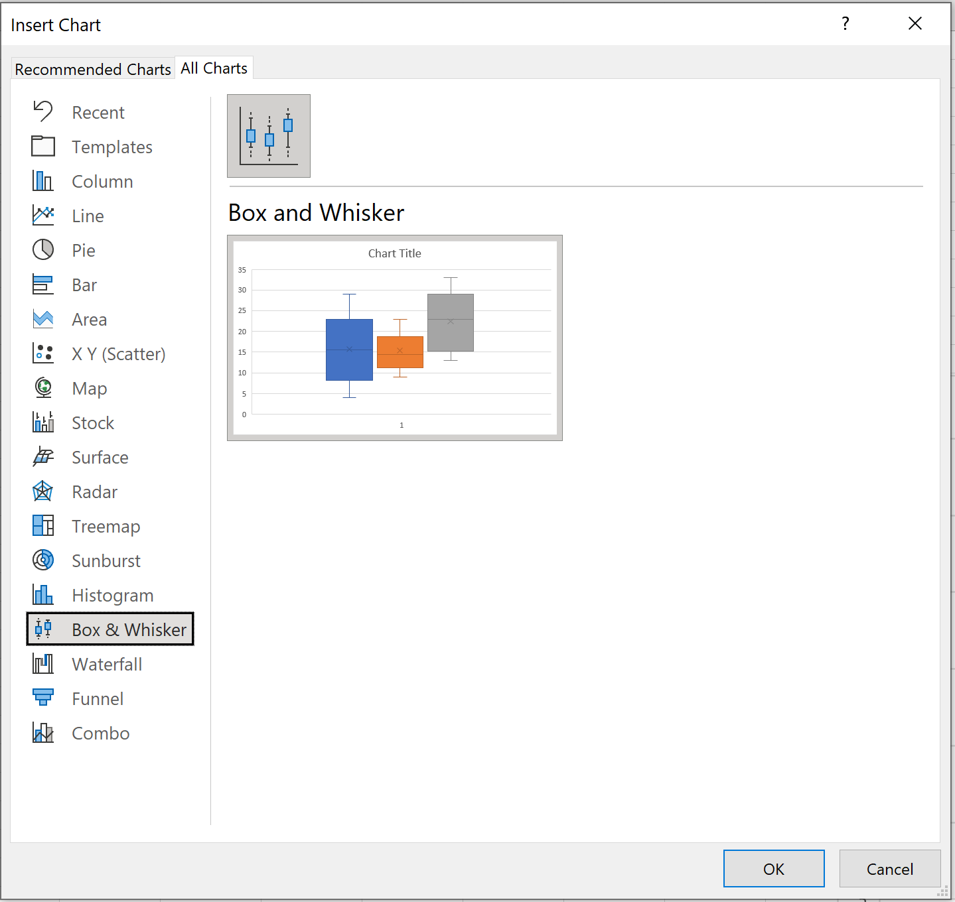The image size is (955, 902).
Task: Click the "Sunburst" category label
Action: pyautogui.click(x=106, y=561)
